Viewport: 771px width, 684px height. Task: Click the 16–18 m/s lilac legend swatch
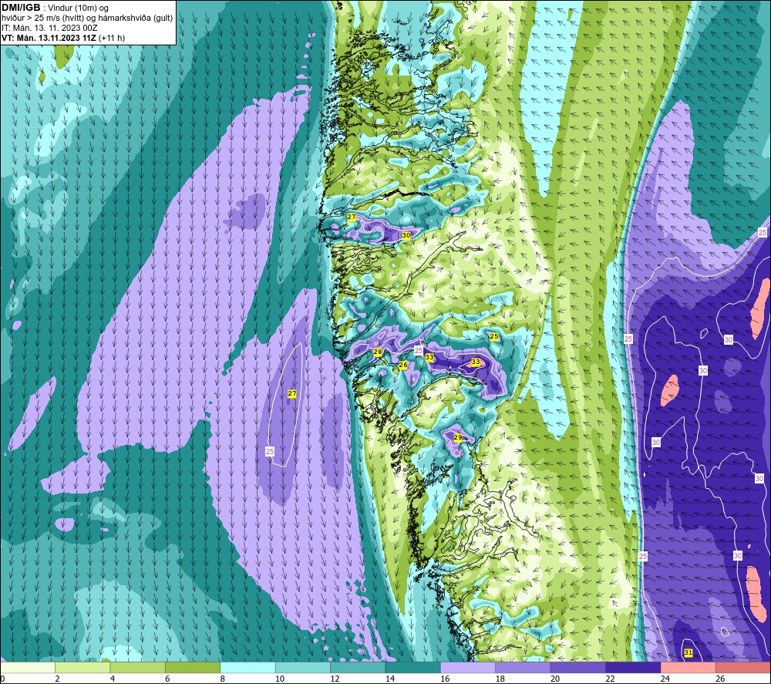[468, 667]
